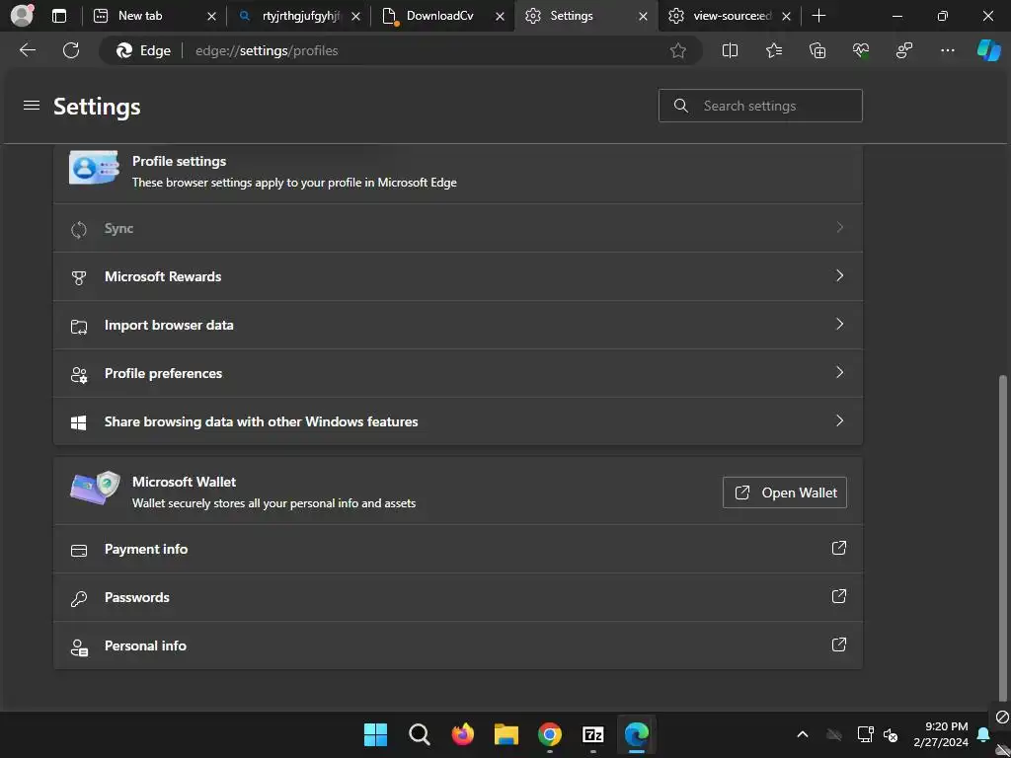Click the Microsoft Rewards trophy icon

[x=79, y=277]
